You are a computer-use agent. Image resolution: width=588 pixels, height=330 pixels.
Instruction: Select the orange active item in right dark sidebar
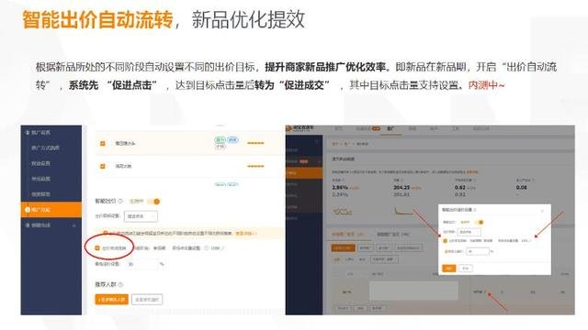click(x=304, y=173)
